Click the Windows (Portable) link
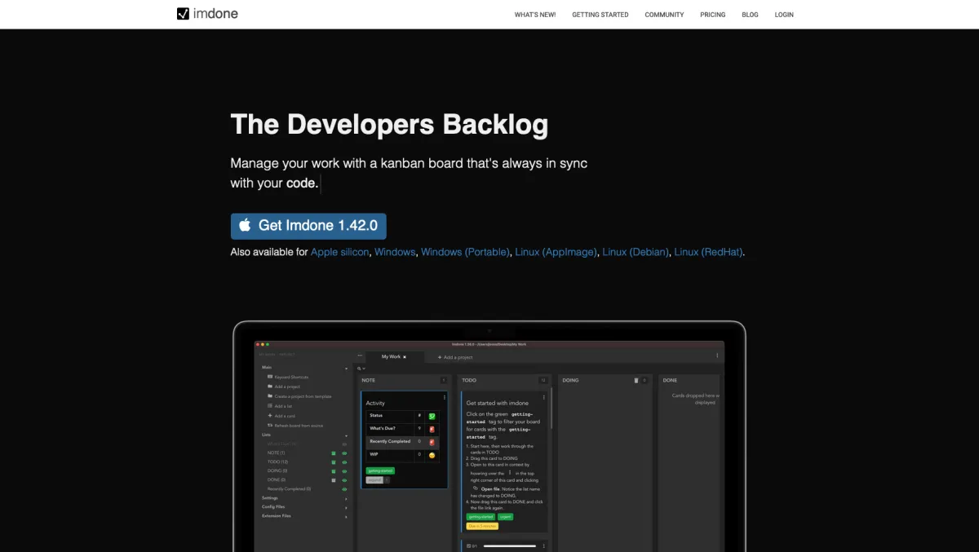Viewport: 979px width, 552px height. click(x=465, y=252)
